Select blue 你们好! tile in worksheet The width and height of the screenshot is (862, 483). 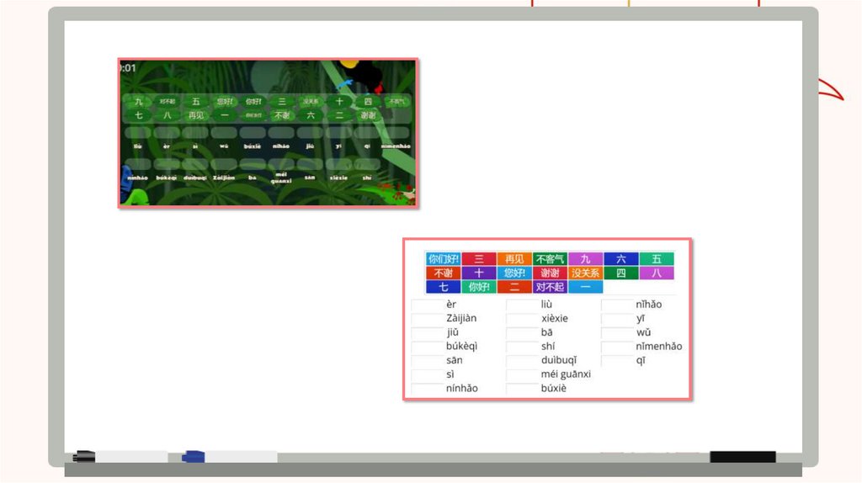coord(443,259)
